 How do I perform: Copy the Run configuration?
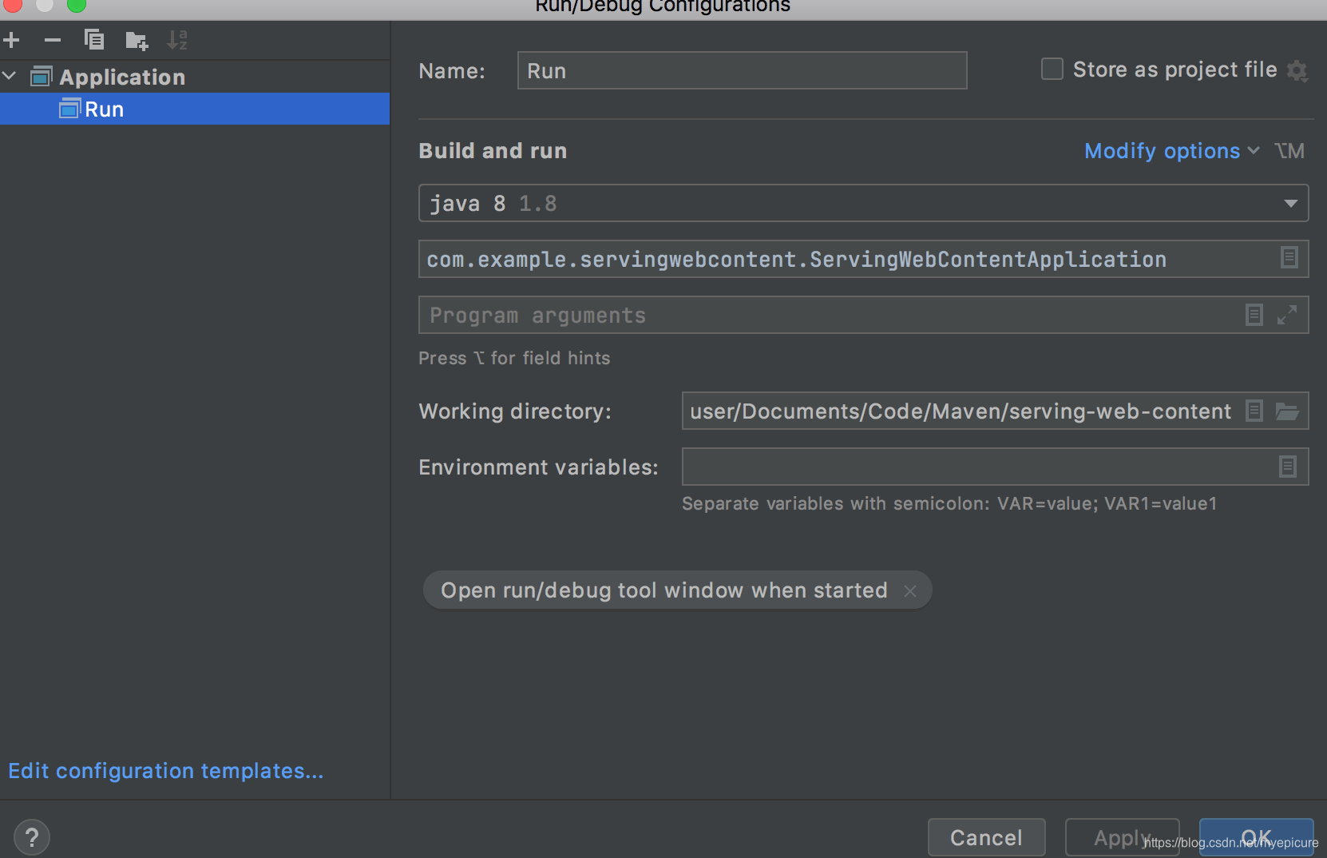coord(94,39)
